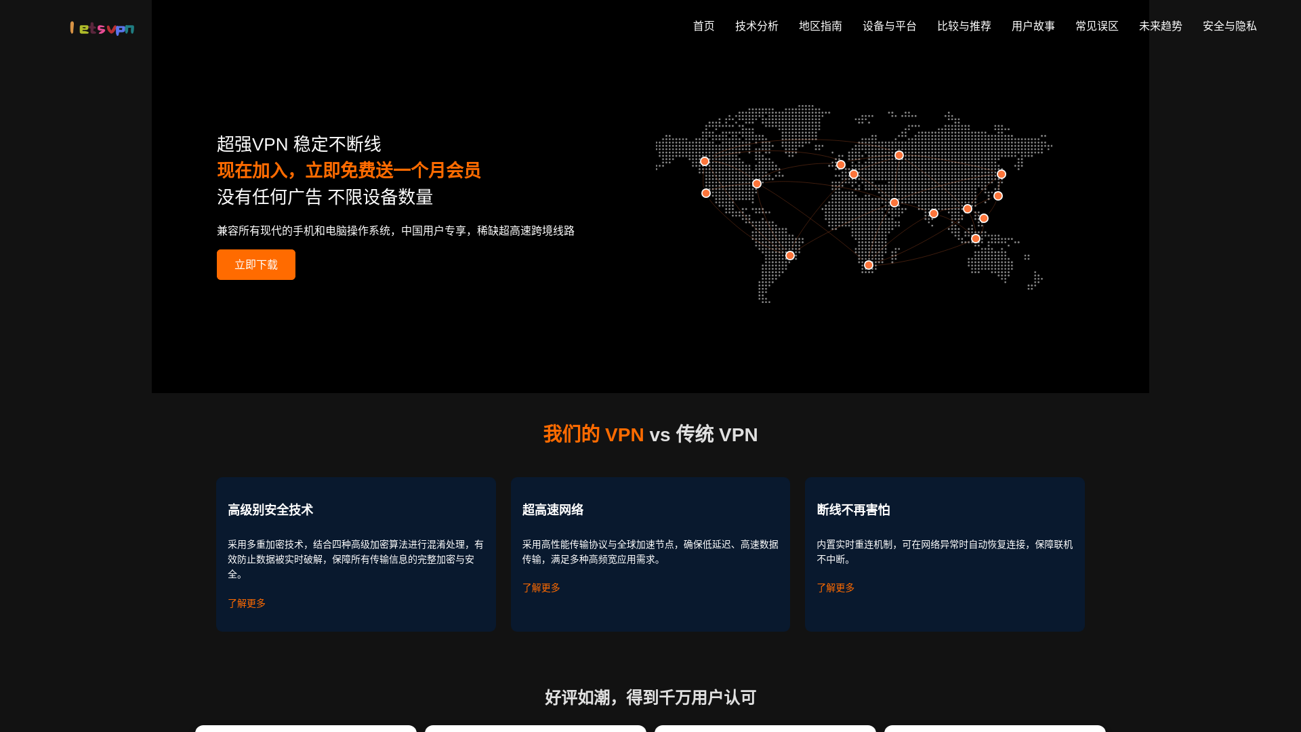Open the 首页 menu item
Image resolution: width=1301 pixels, height=732 pixels.
pyautogui.click(x=703, y=26)
